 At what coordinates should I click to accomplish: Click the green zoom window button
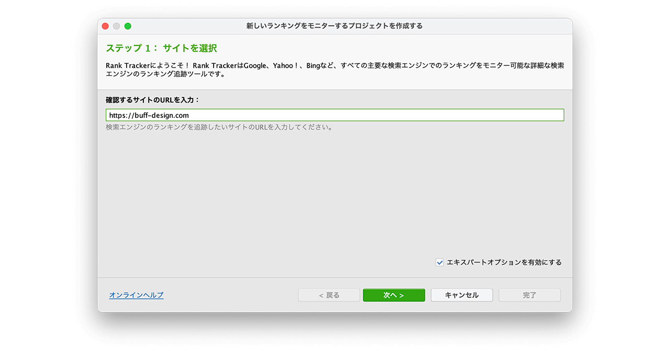pyautogui.click(x=128, y=26)
